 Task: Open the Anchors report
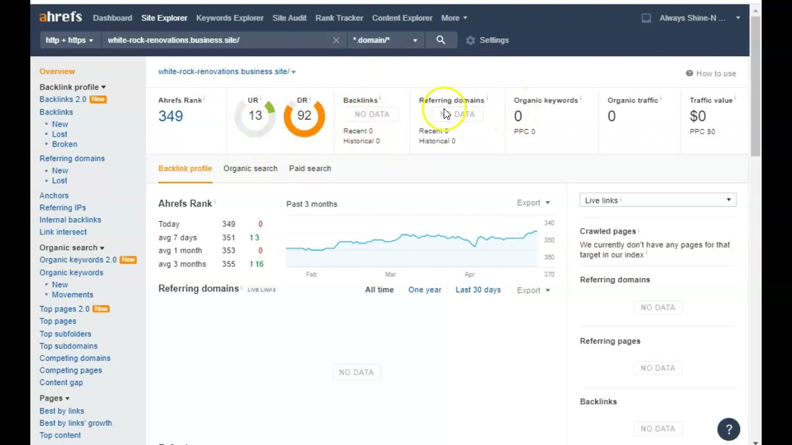pos(54,195)
